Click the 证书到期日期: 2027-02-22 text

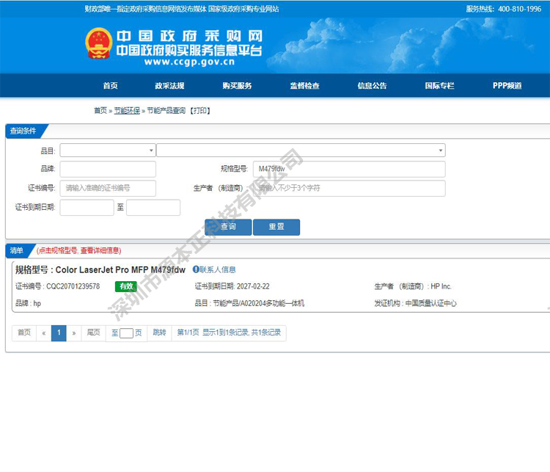coord(232,286)
